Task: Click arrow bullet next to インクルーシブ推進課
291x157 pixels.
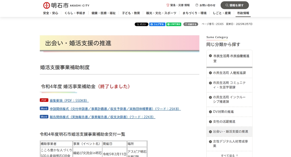Action: coord(210,97)
